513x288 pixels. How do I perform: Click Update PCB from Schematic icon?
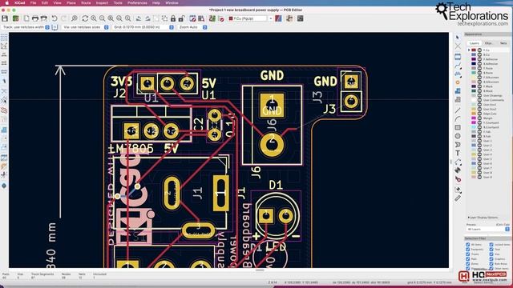tap(212, 18)
